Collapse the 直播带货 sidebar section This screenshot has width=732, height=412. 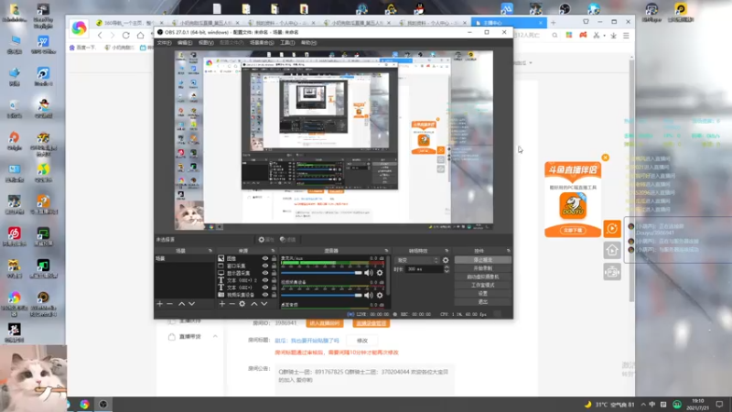[x=215, y=336]
